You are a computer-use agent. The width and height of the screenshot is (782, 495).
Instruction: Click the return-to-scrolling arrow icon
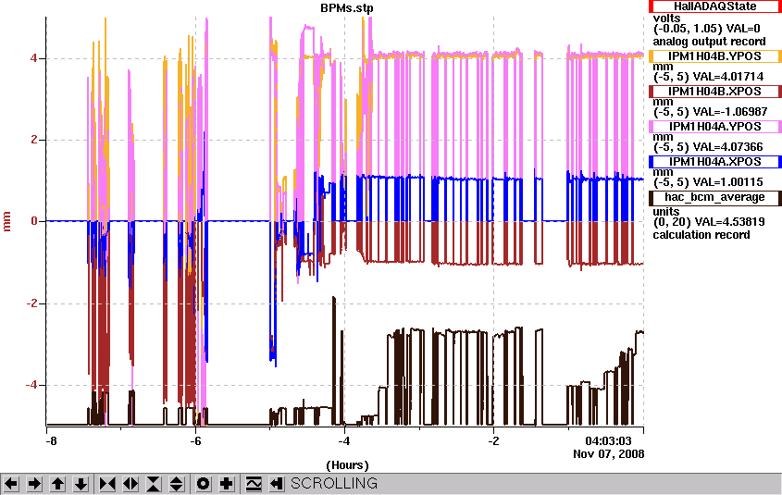[277, 484]
